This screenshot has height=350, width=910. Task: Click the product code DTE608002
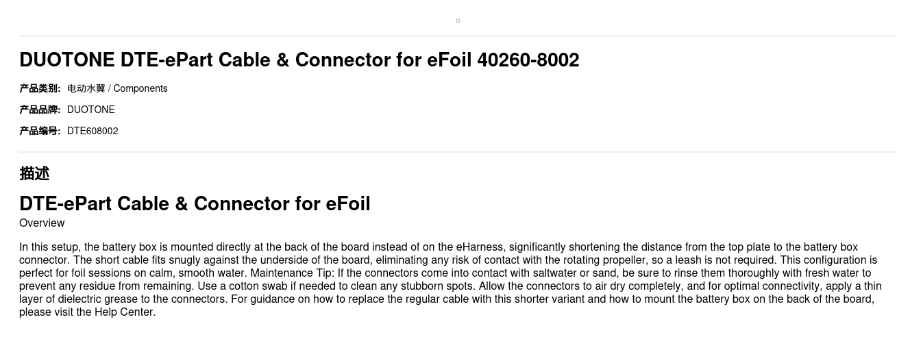pos(93,131)
